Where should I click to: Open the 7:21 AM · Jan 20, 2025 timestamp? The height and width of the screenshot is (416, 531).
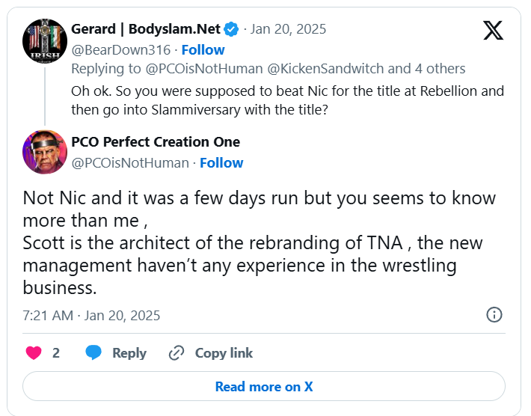pyautogui.click(x=91, y=315)
